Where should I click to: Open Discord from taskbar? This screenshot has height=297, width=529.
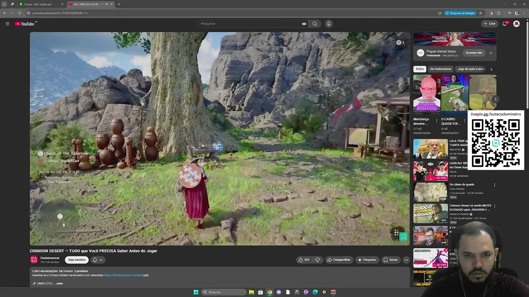pos(279,292)
